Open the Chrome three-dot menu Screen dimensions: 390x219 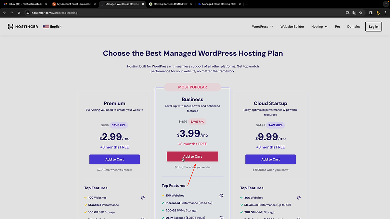coord(385,13)
